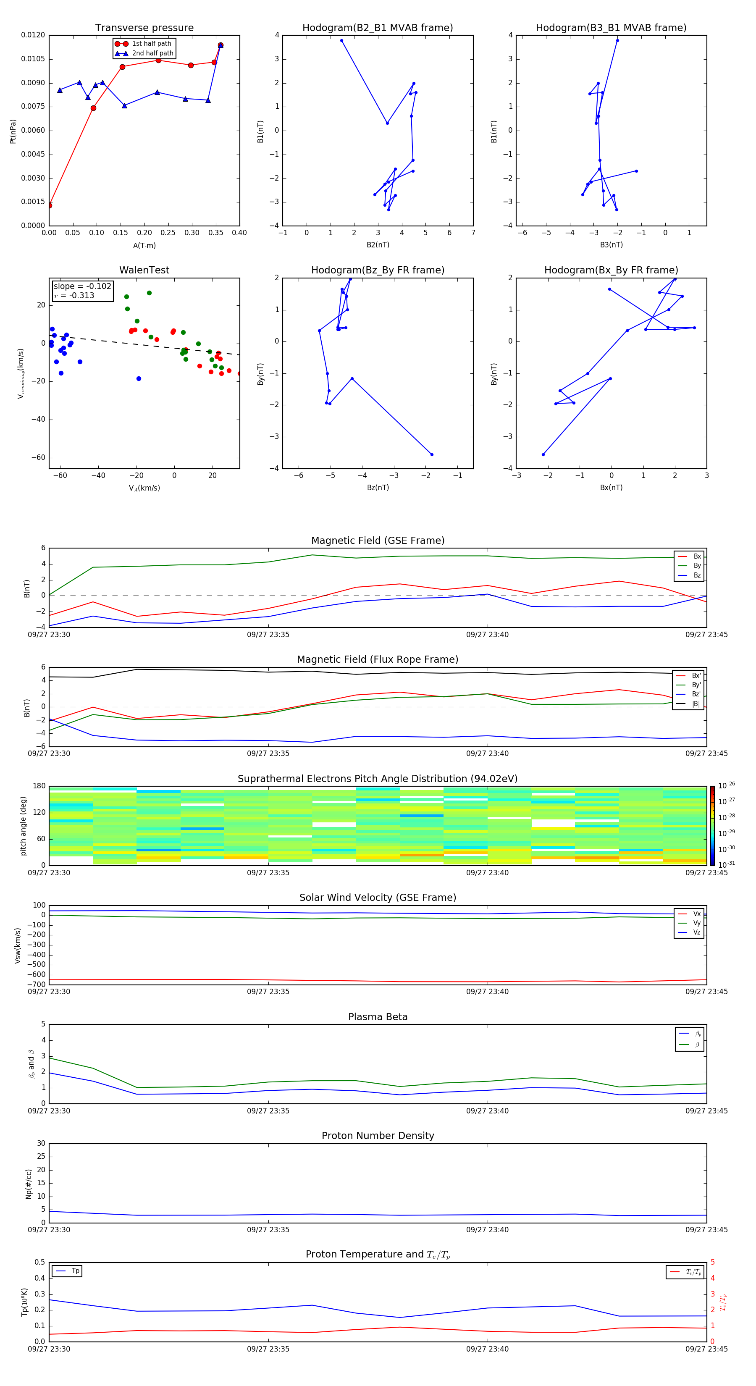Click the 'Suprathermal Electrons Pitch Angle Distribution' title
The height and width of the screenshot is (1386, 756).
(378, 779)
